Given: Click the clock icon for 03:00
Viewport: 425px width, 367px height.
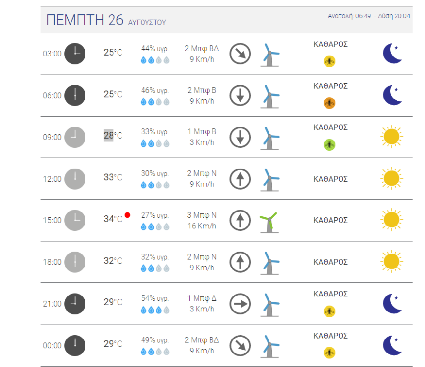Looking at the screenshot, I should (x=75, y=54).
